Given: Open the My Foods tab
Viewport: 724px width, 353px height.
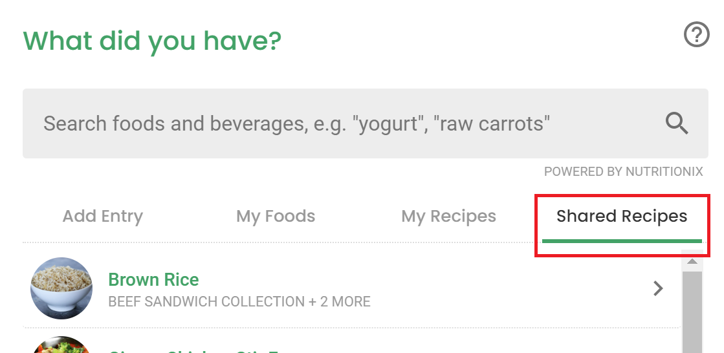Looking at the screenshot, I should coord(276,216).
